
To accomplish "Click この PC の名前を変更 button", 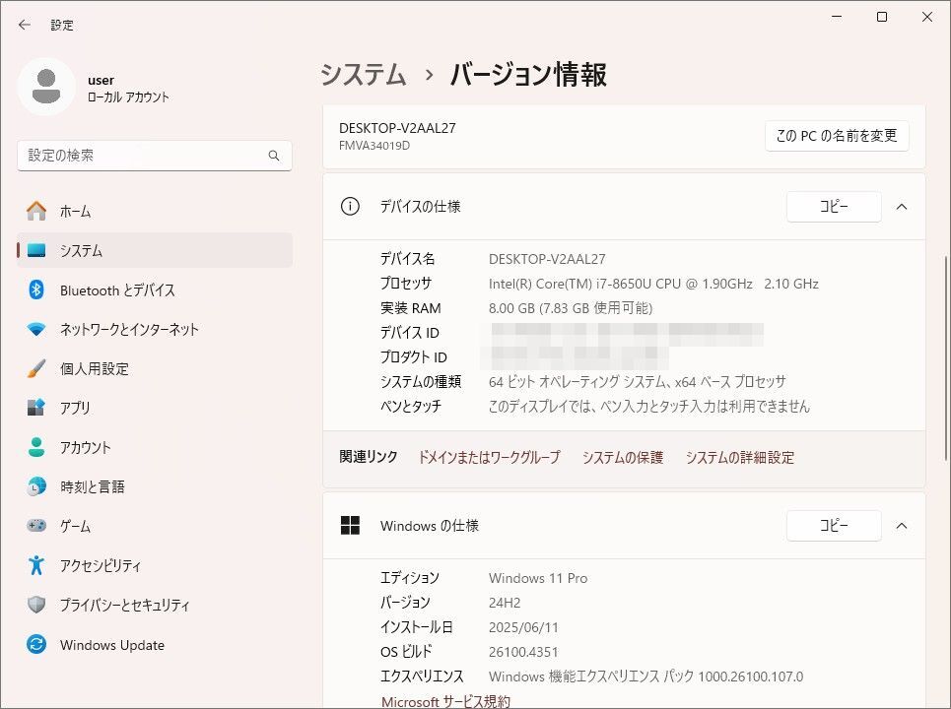I will (837, 136).
